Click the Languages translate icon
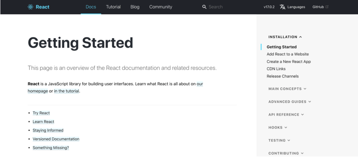358x158 pixels. click(x=282, y=7)
